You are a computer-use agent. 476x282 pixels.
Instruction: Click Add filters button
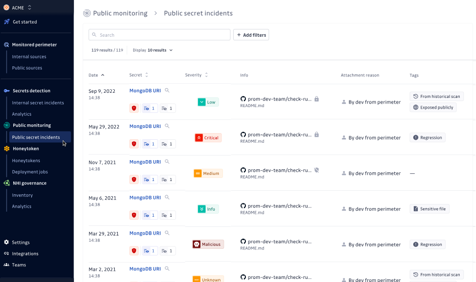[251, 35]
